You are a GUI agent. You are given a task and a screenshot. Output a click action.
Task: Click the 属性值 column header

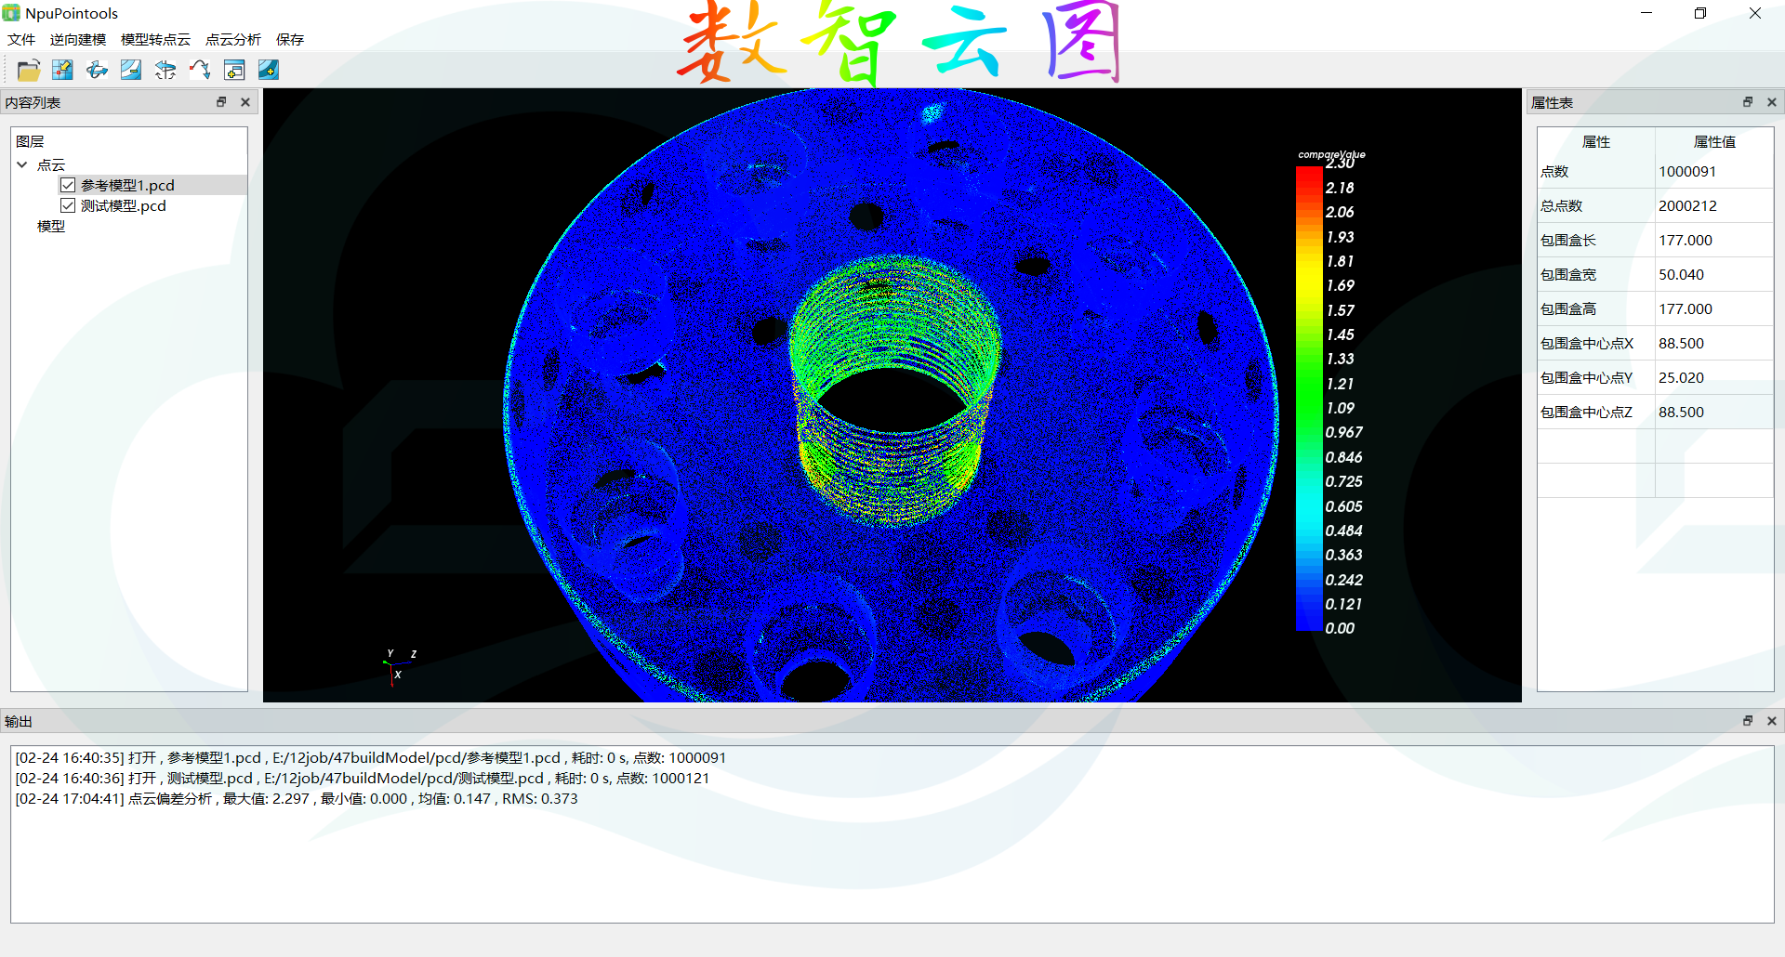coord(1714,141)
